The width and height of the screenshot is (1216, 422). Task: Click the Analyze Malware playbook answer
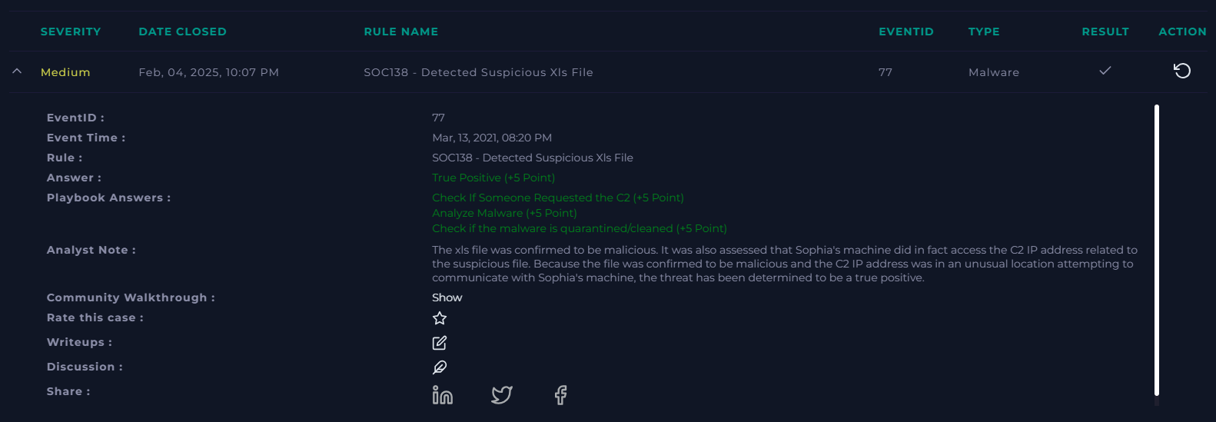[x=504, y=213]
